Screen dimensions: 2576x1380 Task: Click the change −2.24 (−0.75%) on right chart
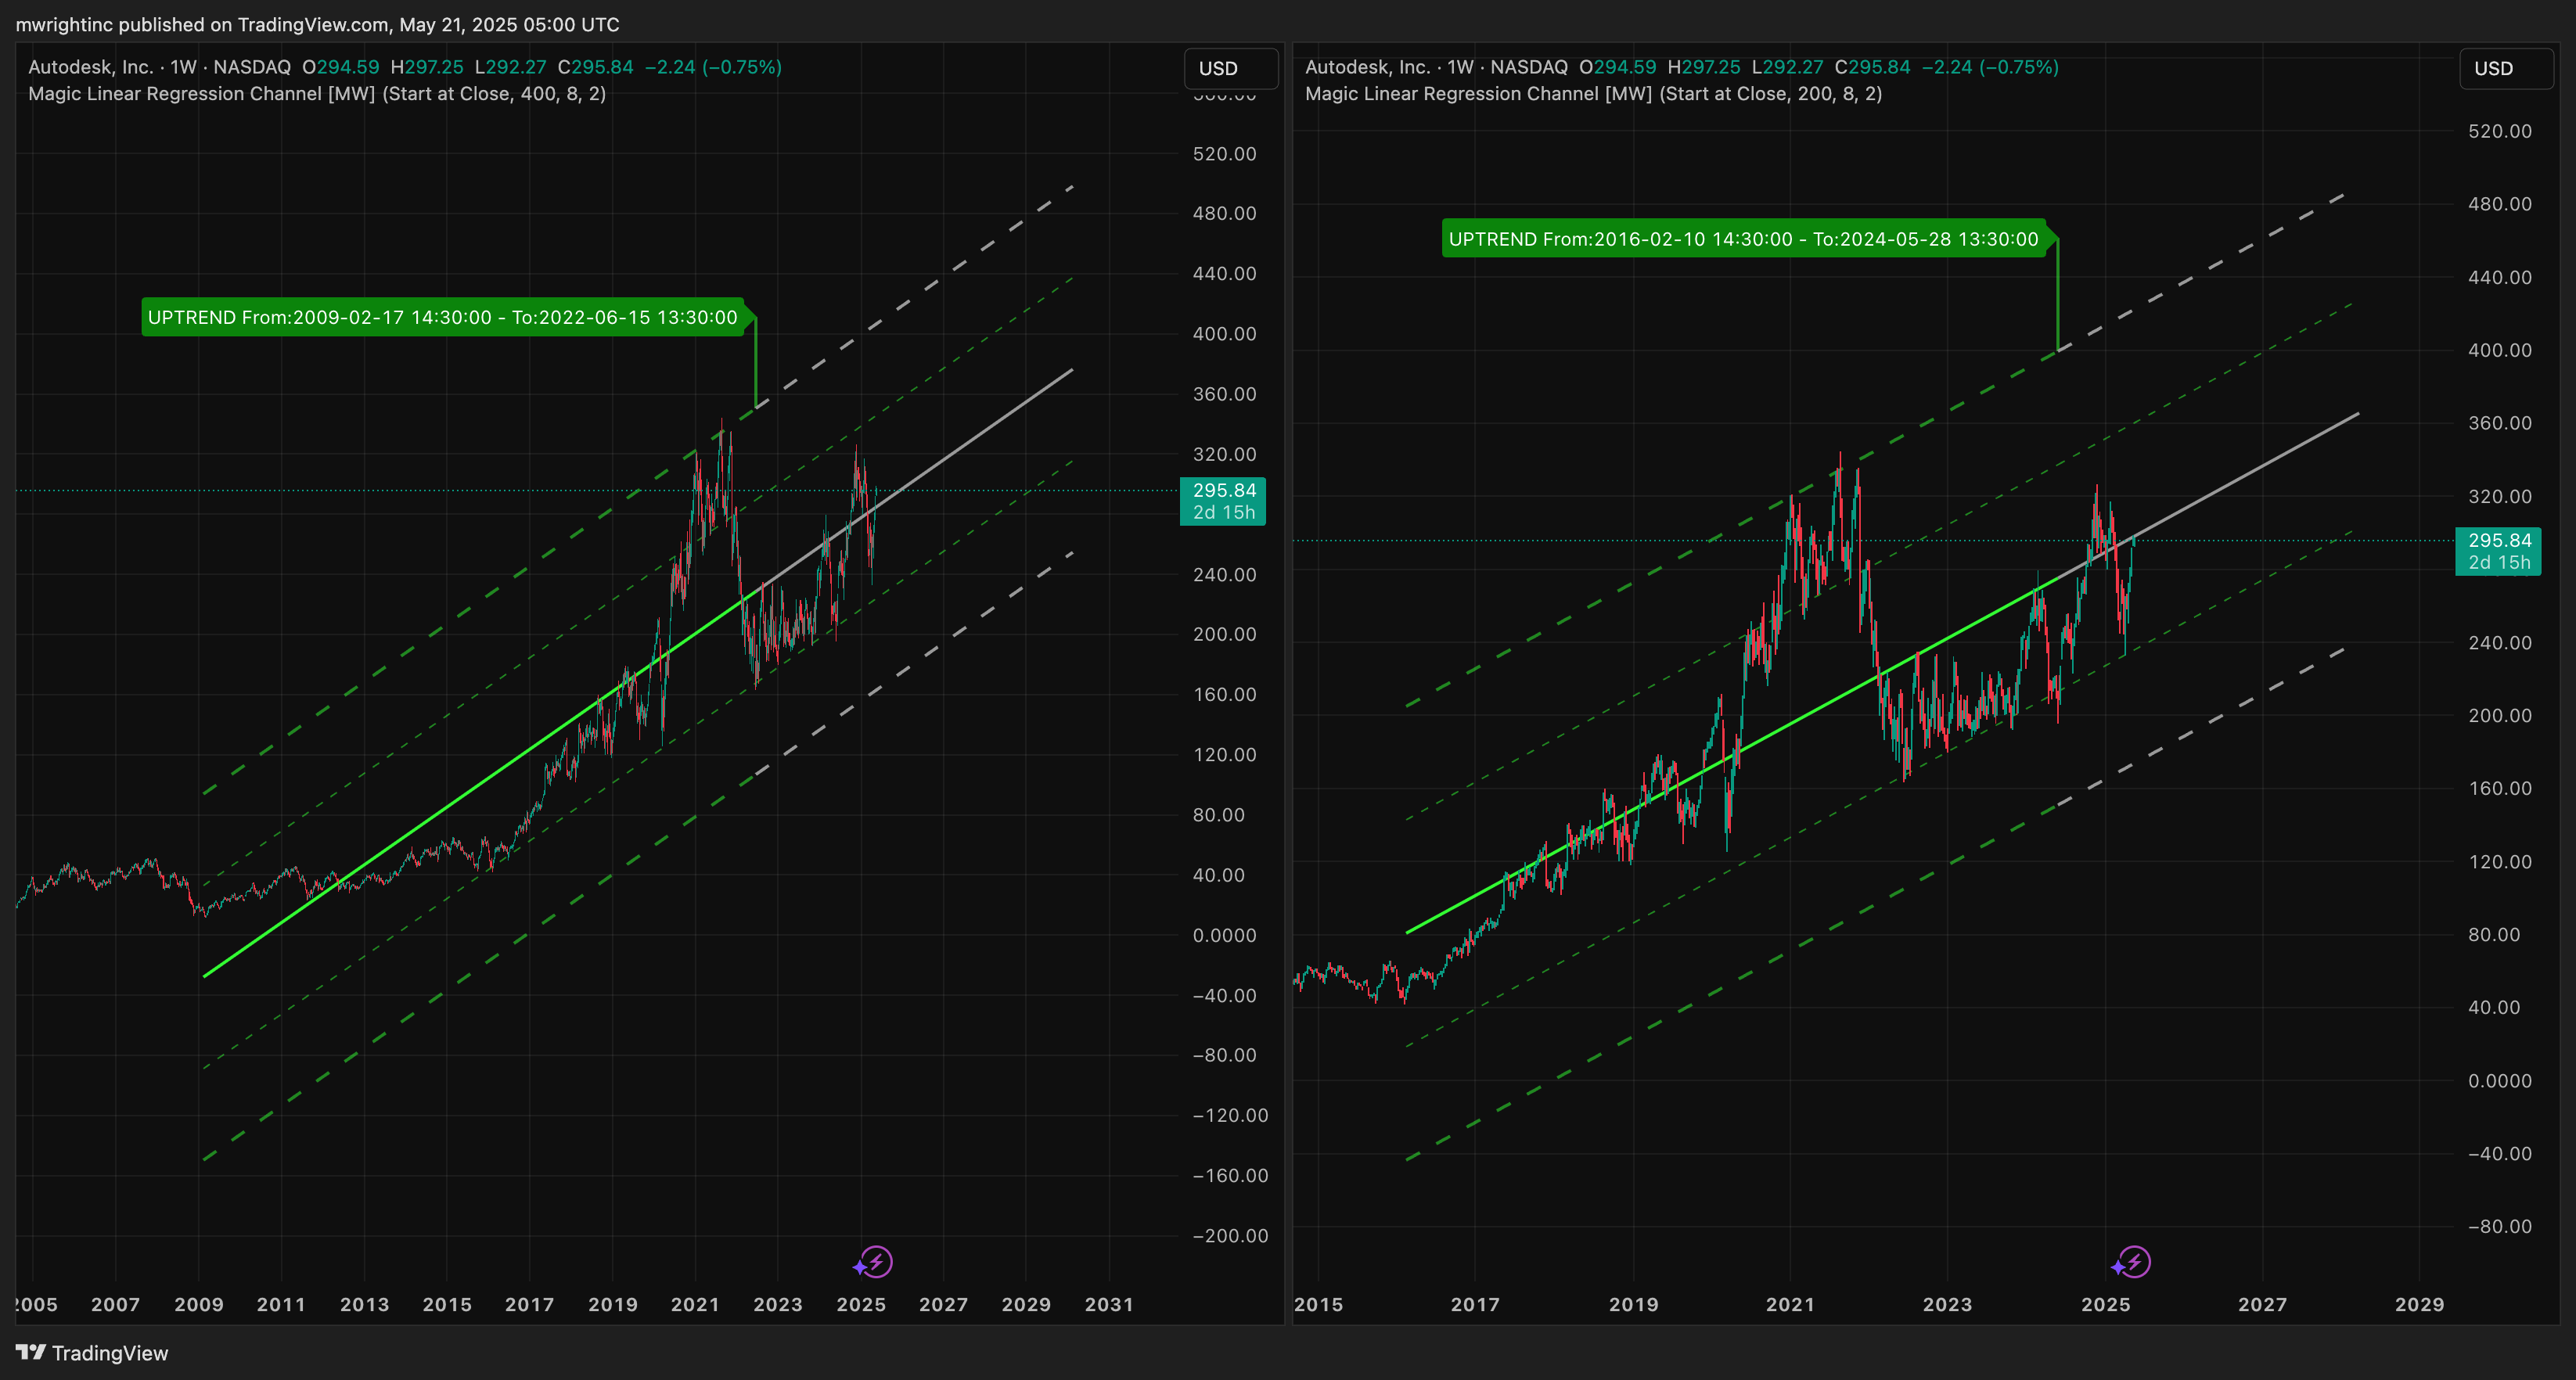[1990, 67]
